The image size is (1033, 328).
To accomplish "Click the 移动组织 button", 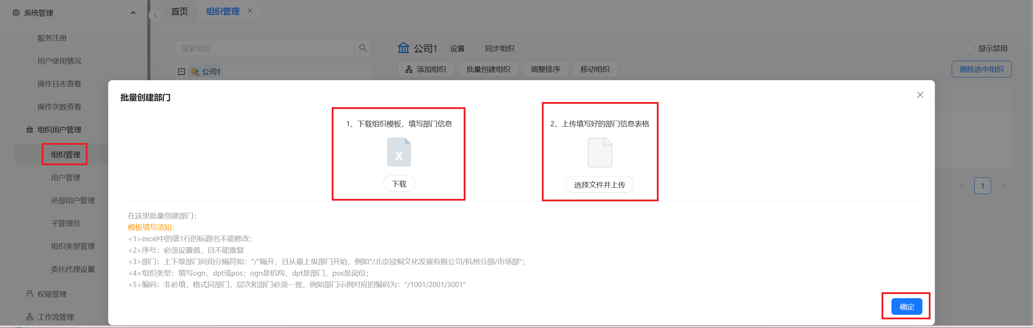I will pos(595,69).
